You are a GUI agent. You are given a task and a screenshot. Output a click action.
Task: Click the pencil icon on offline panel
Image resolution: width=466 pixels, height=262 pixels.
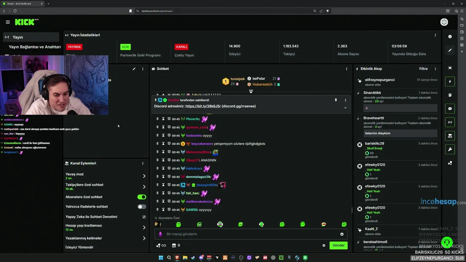pos(134,69)
